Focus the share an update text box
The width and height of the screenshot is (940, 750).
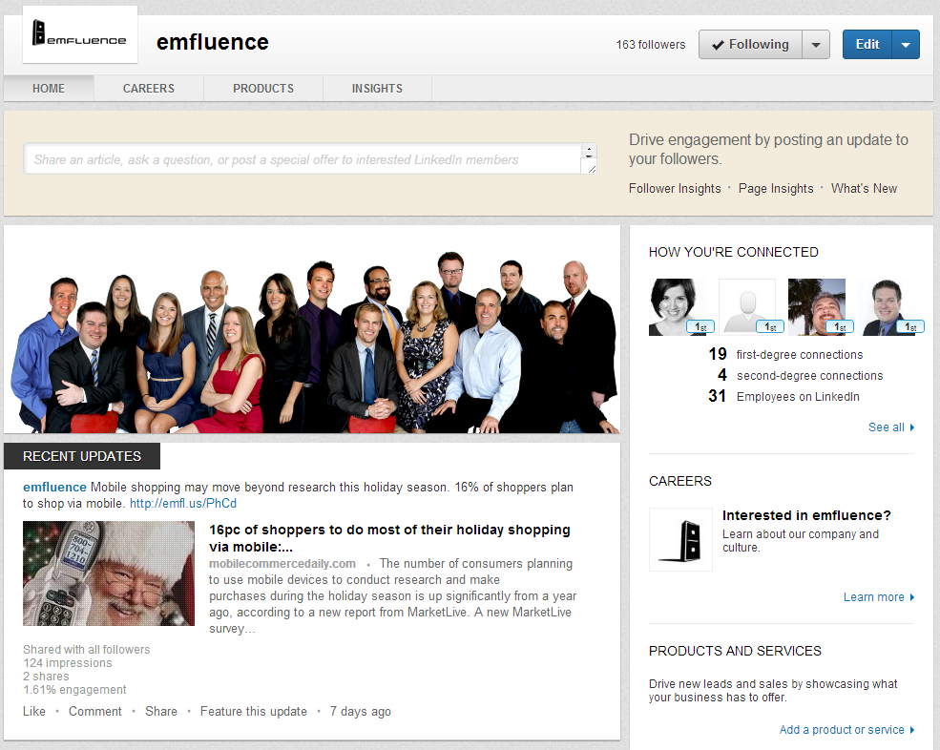tap(303, 159)
